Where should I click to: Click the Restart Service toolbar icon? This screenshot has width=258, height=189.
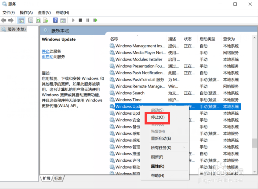coord(95,20)
